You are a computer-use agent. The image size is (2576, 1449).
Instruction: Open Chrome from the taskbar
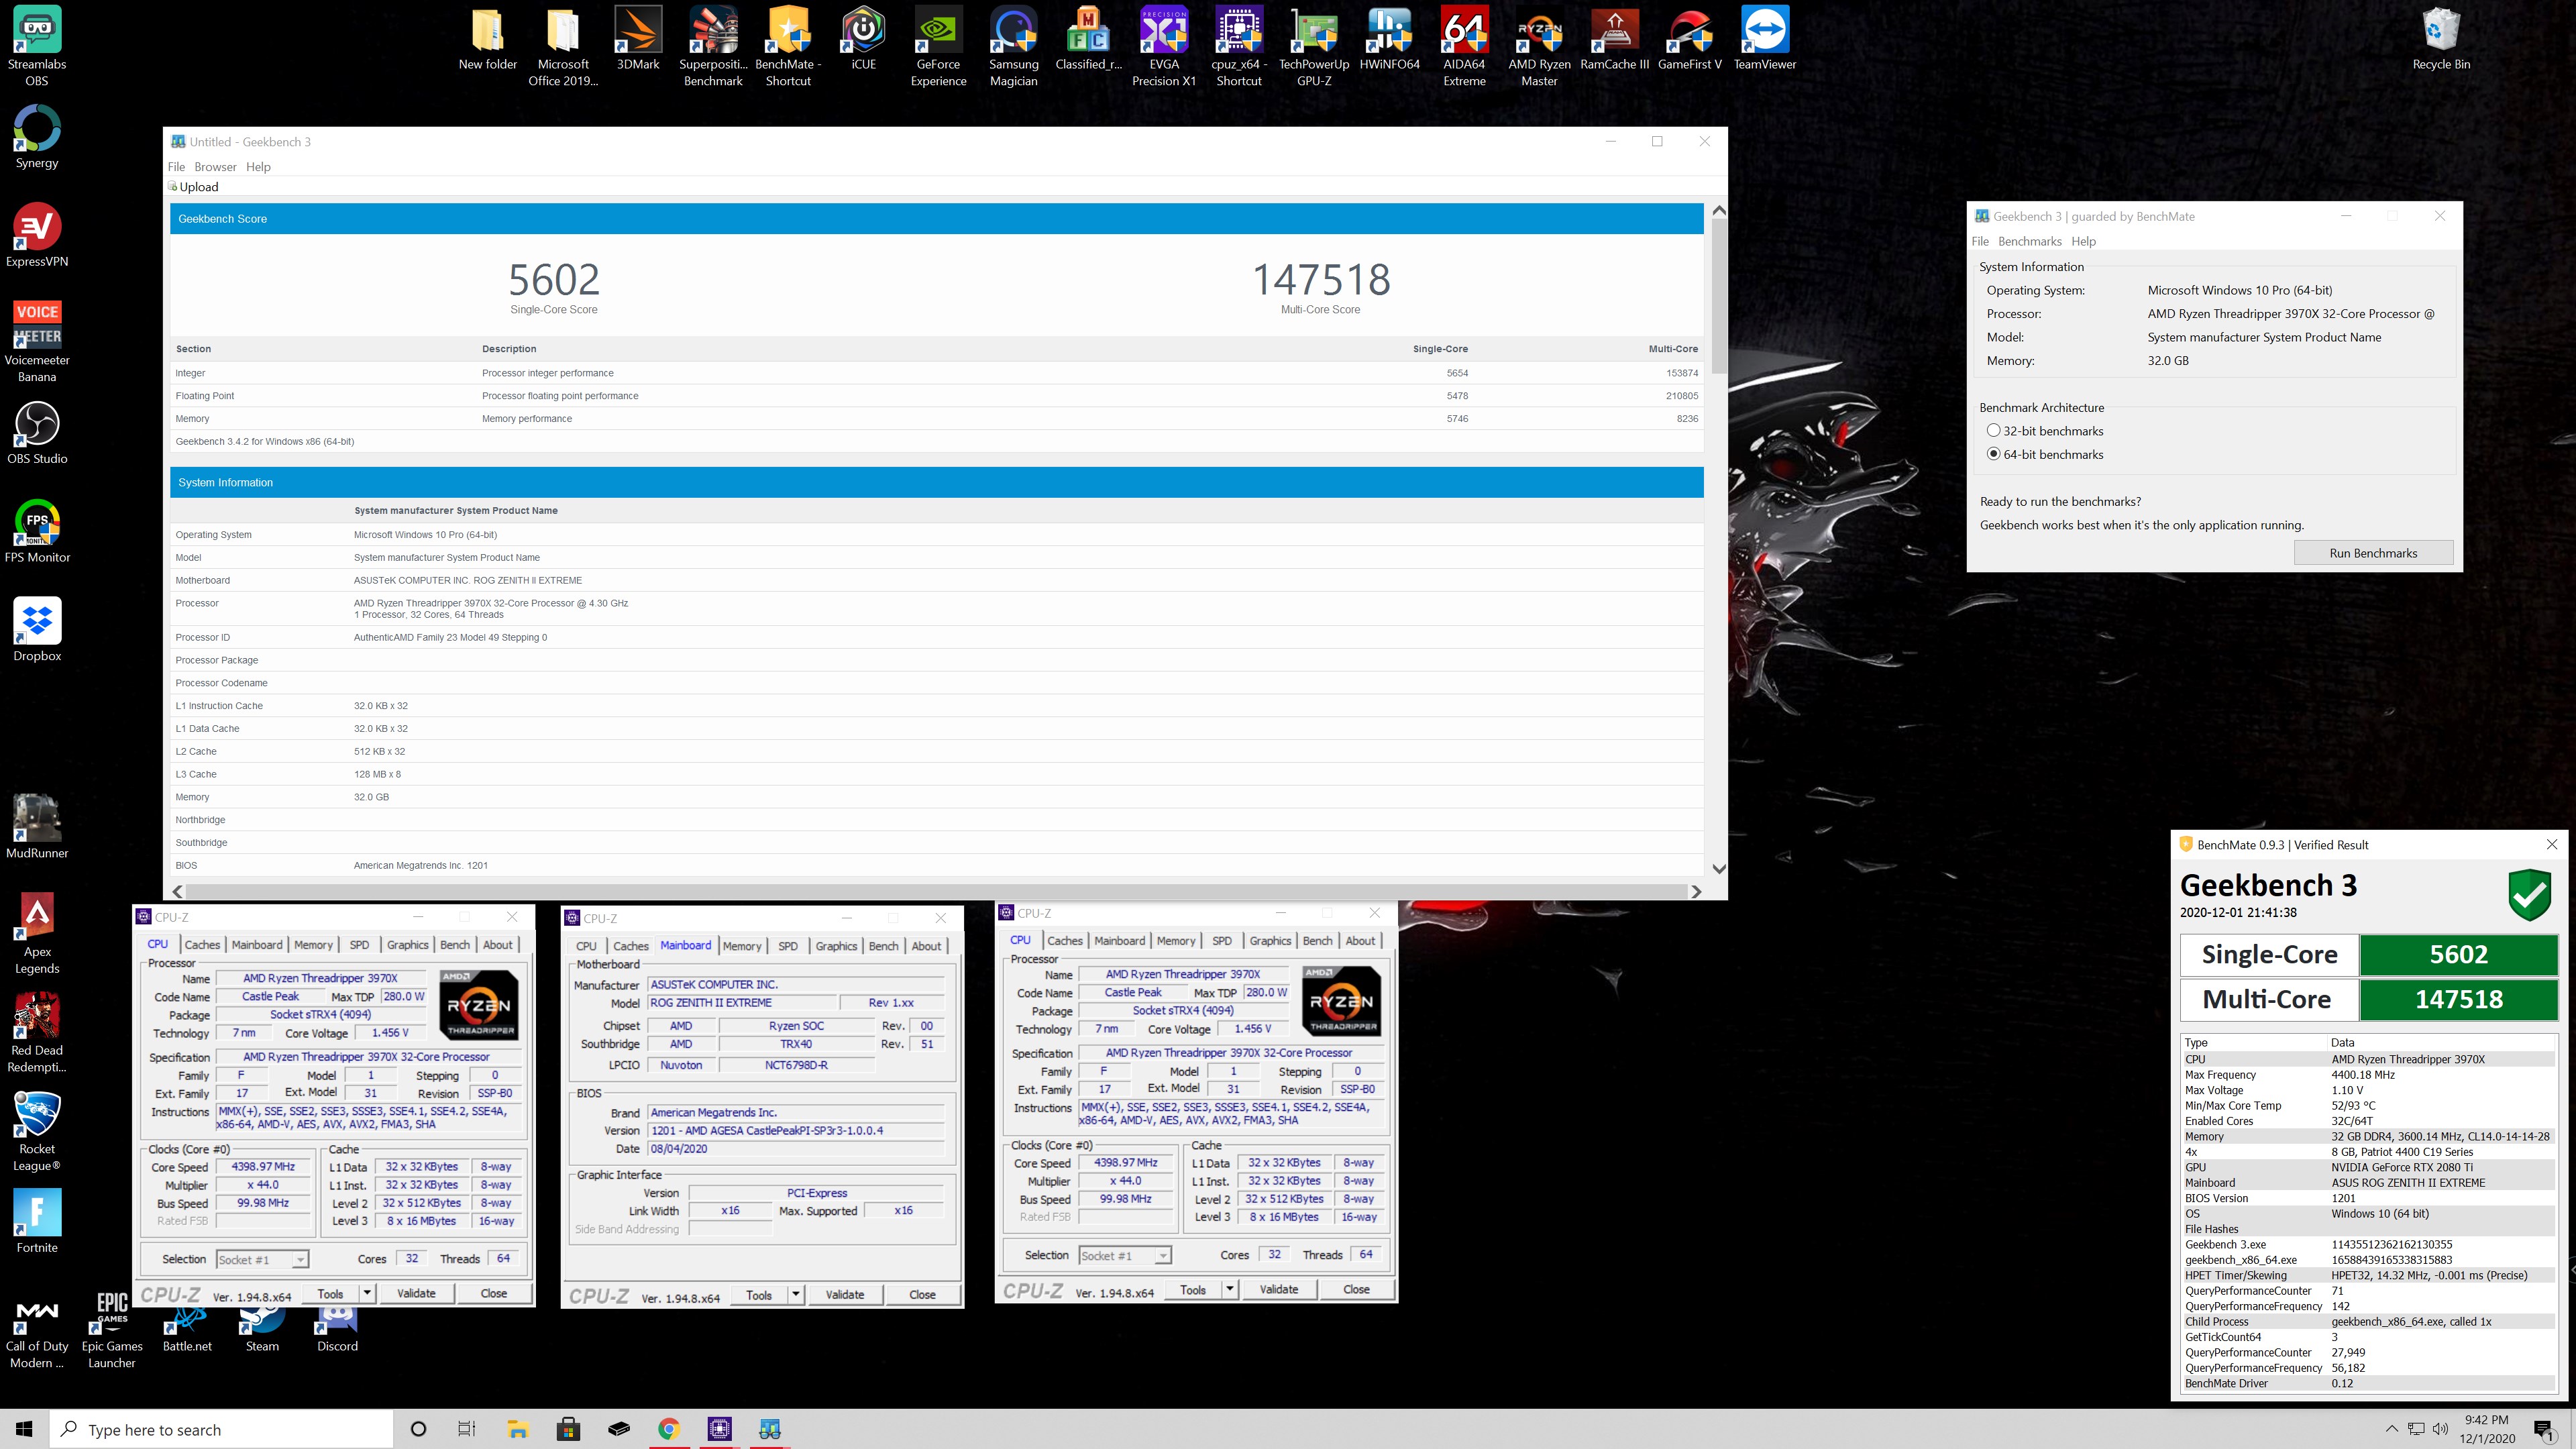coord(669,1429)
